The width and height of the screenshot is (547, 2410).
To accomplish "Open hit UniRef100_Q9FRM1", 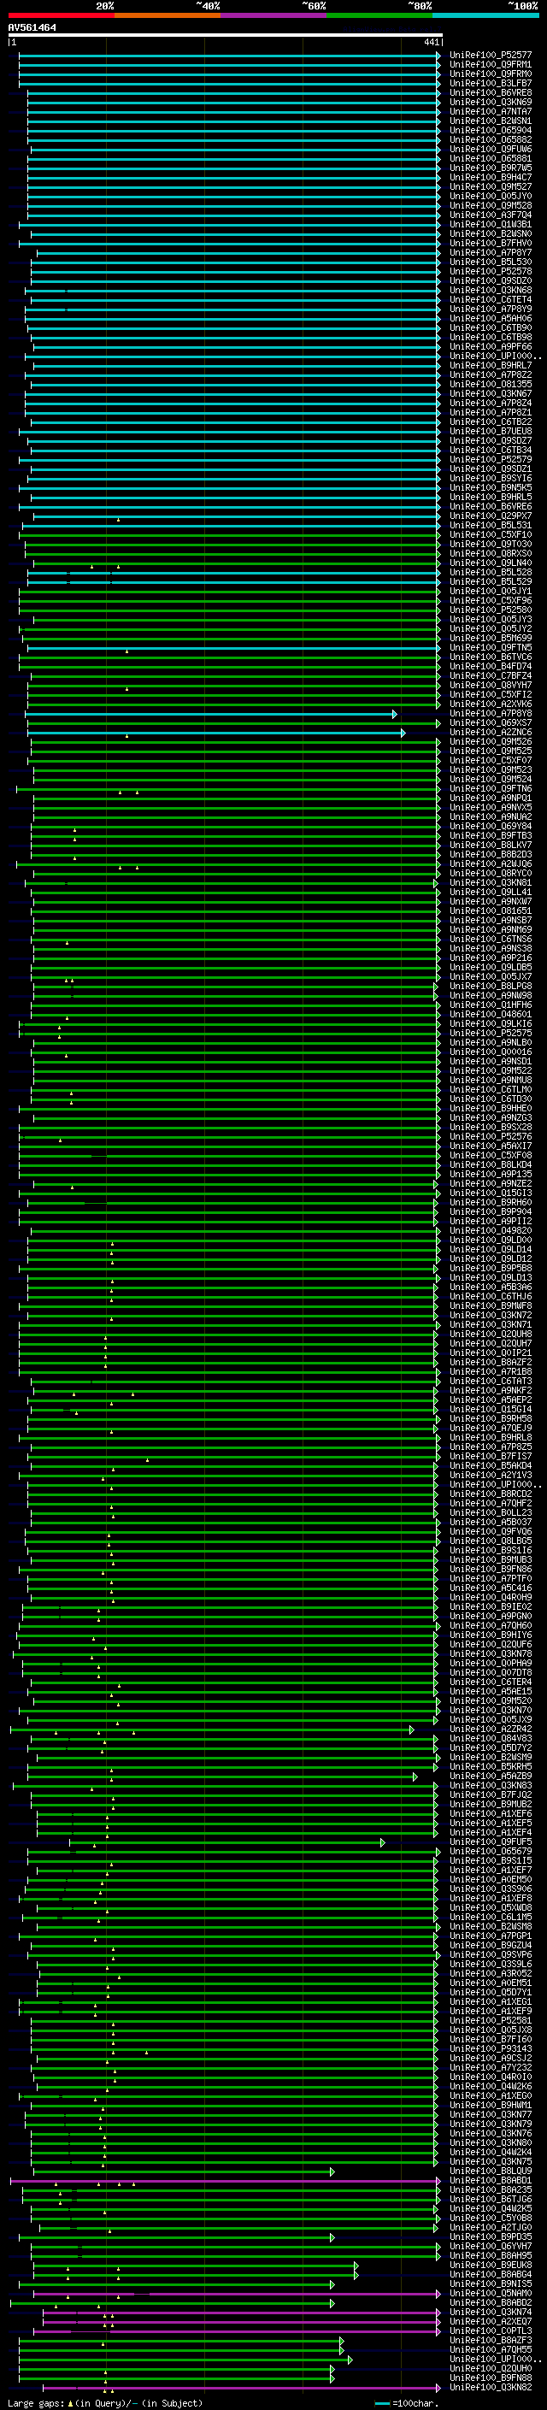I will coord(491,65).
